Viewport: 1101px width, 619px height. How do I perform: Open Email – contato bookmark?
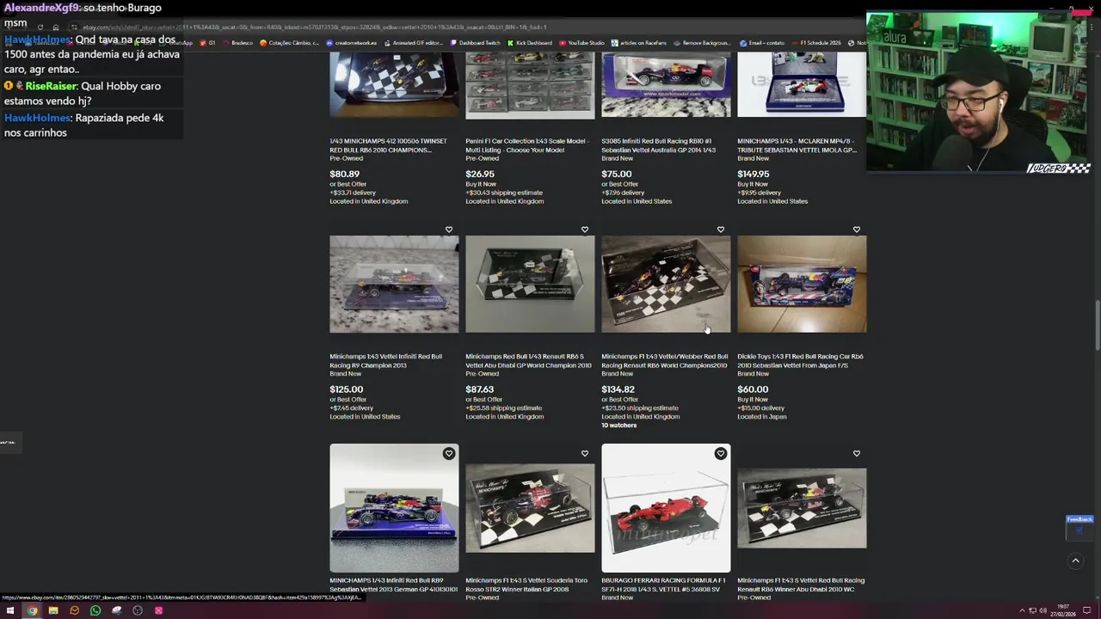[x=762, y=42]
